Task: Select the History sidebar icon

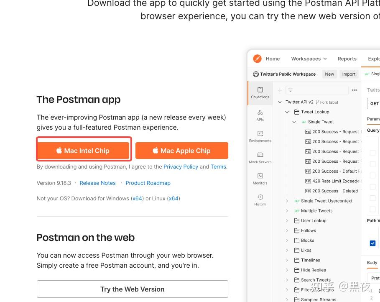Action: tap(260, 200)
